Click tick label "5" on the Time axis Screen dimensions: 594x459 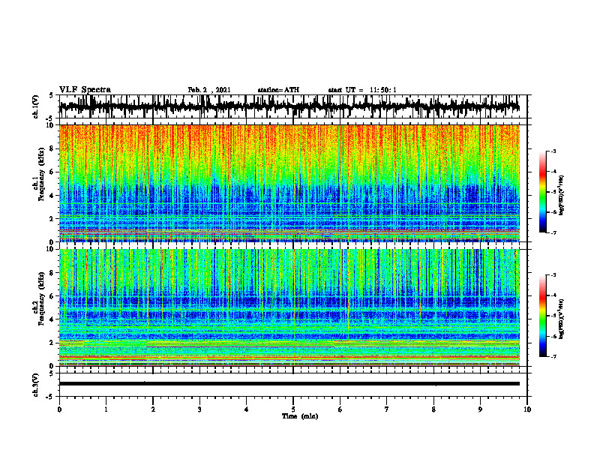tap(293, 409)
